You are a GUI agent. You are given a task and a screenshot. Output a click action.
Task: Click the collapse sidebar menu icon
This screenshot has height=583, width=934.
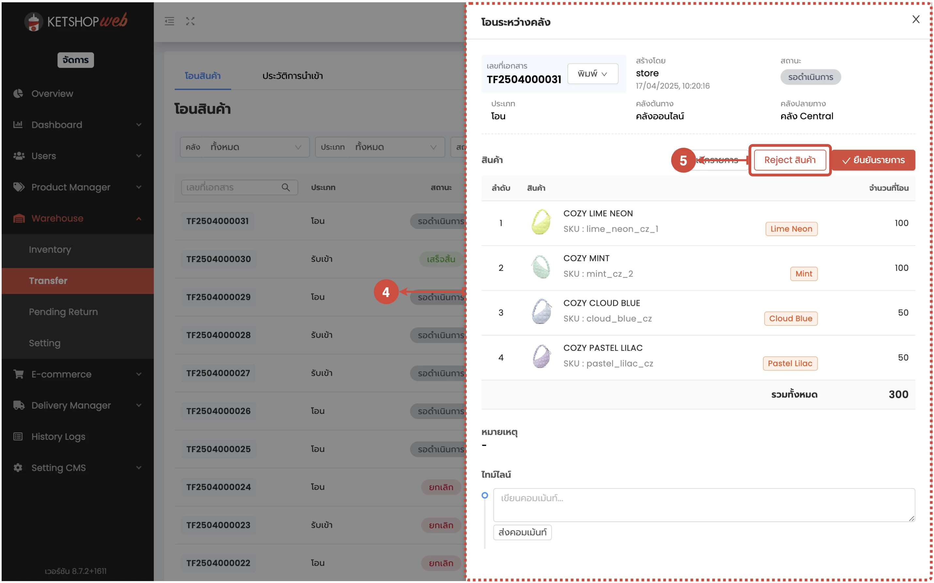169,21
